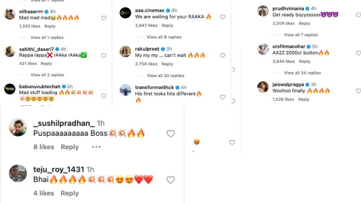Viewport: 361px width, 203px height.
Task: Open aaa.cinemas profile picture
Action: pos(125,14)
